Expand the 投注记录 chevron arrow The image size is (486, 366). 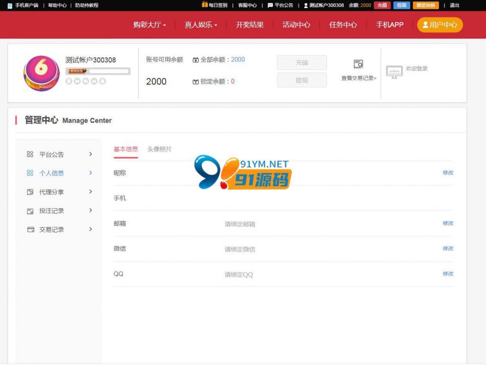pos(91,210)
